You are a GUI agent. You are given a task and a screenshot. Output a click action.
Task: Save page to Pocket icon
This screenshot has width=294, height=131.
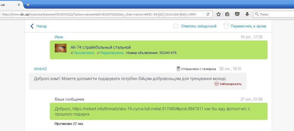coord(237,14)
